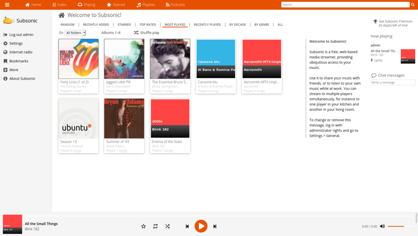Select the Most Played tab
Viewport: 418px width, 236px height.
(x=175, y=24)
